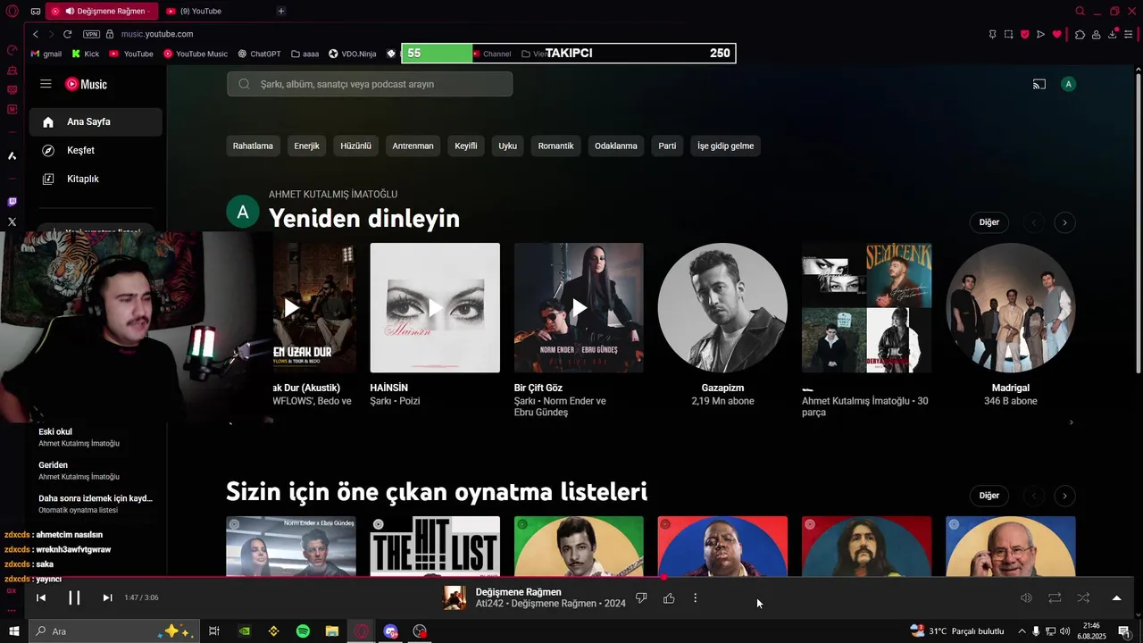Click the player volume icon
1143x643 pixels.
click(1026, 597)
